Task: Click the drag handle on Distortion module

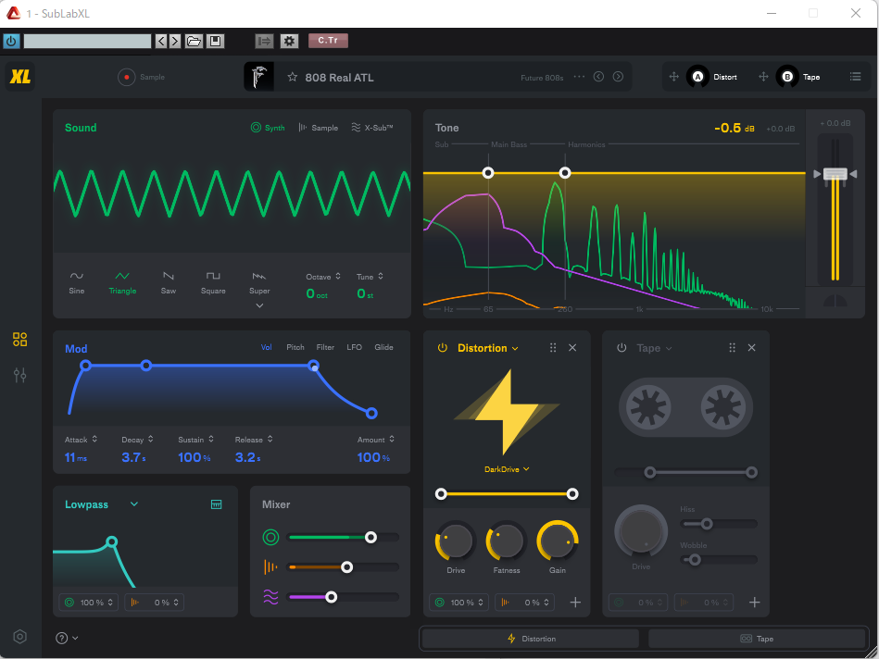Action: click(553, 348)
